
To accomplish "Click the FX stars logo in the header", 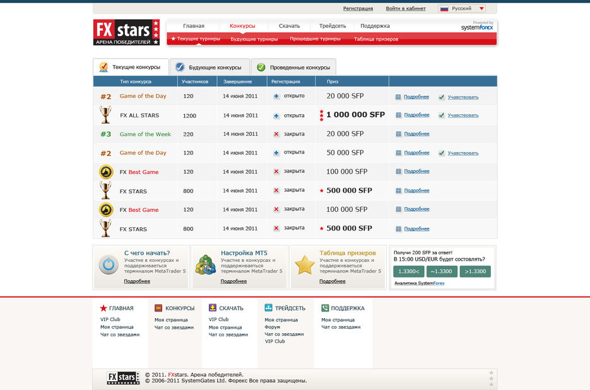I will [x=126, y=32].
